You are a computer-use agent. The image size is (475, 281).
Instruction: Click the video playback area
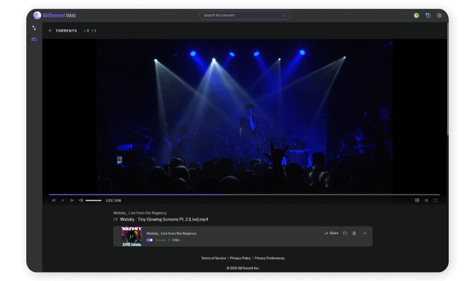pos(244,116)
